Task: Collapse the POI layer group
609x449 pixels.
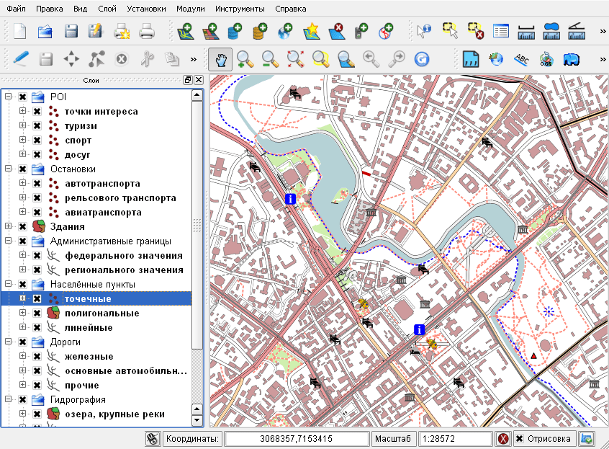Action: tap(9, 97)
